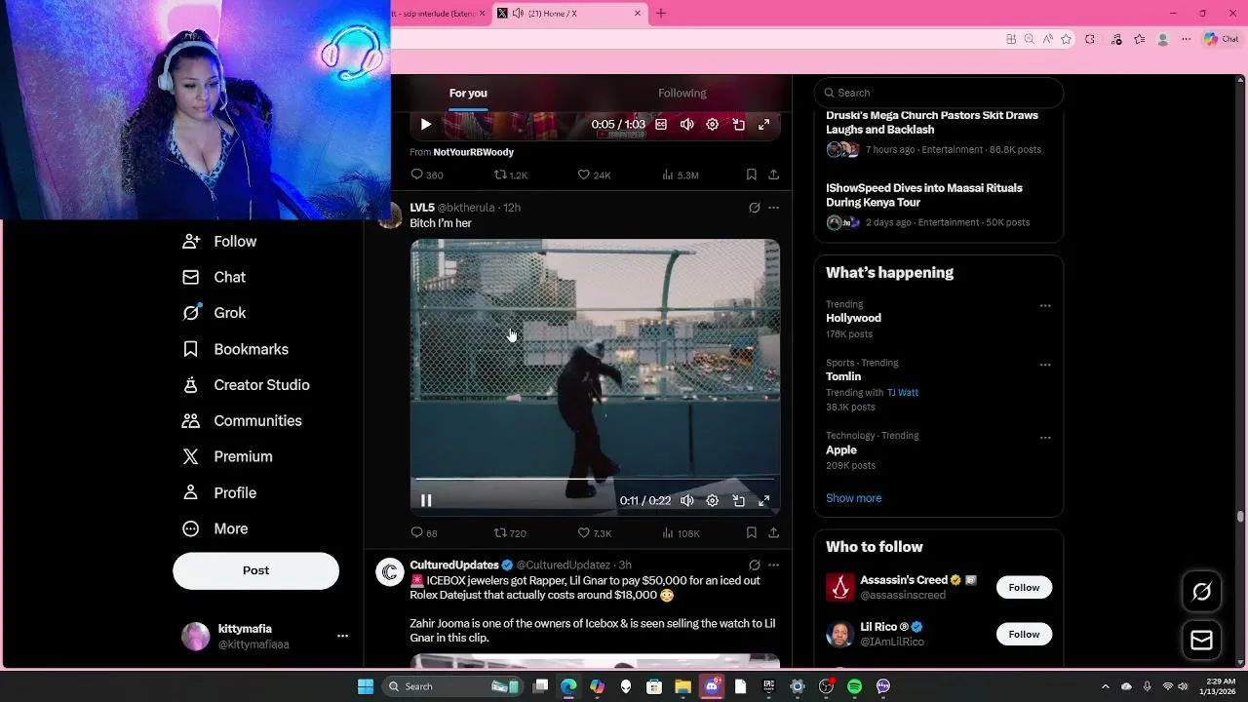
Task: Enter fullscreen on LVL5 video
Action: pos(764,500)
